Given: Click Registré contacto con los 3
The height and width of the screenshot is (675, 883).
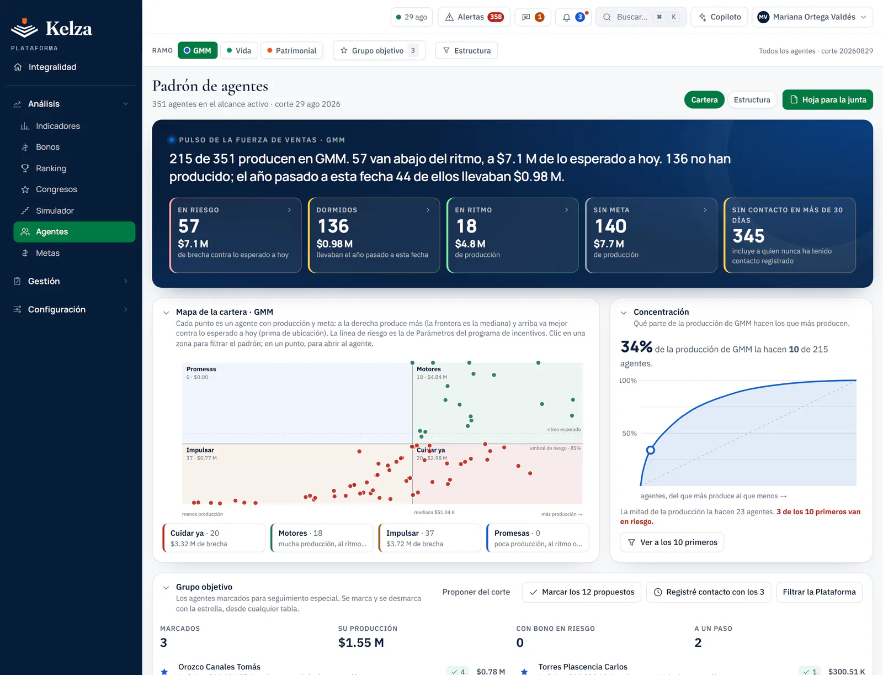Looking at the screenshot, I should coord(709,592).
